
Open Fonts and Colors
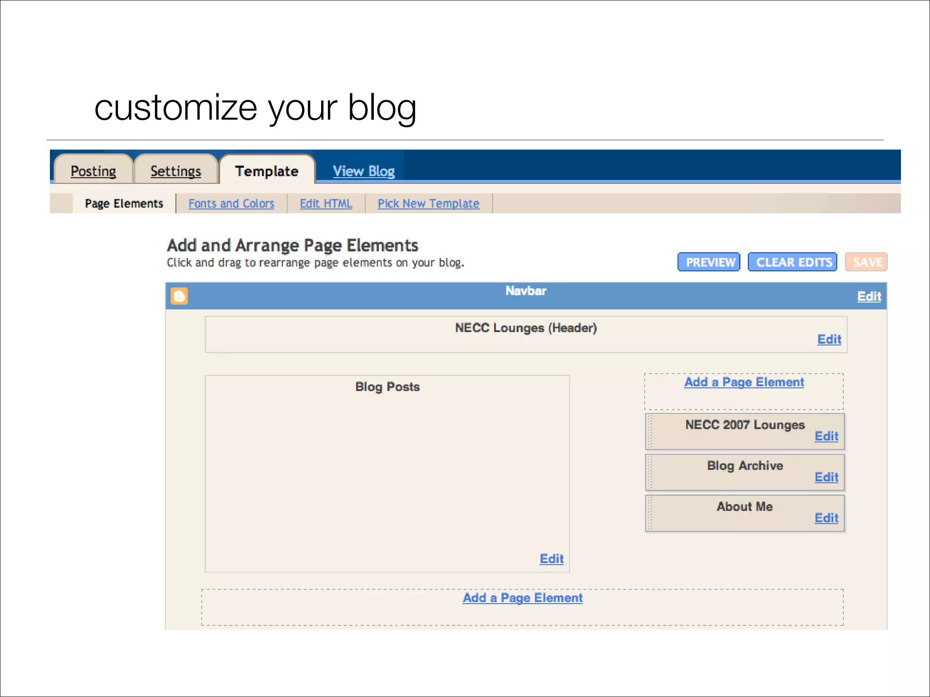pyautogui.click(x=232, y=203)
